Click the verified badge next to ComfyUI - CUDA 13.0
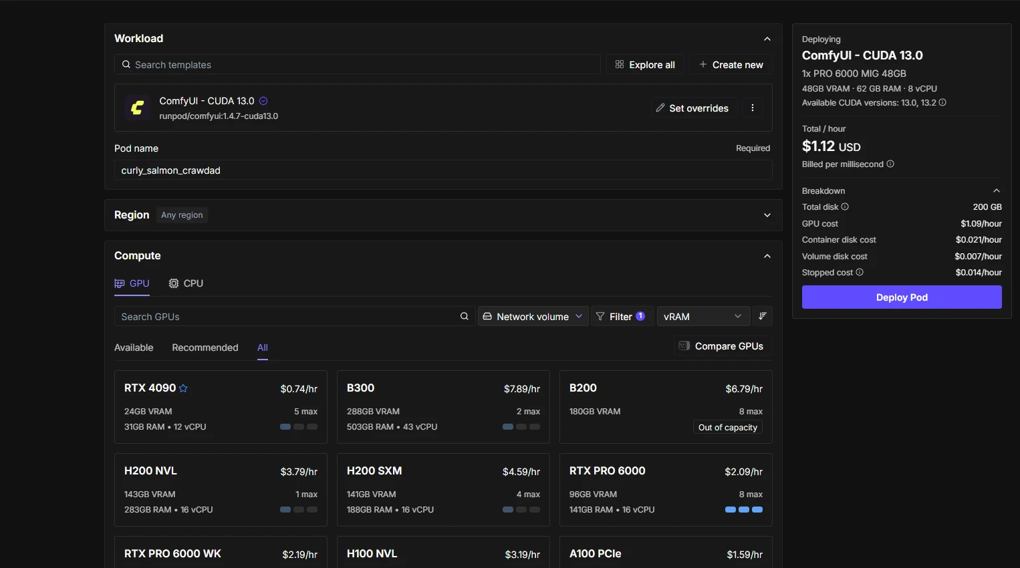Image resolution: width=1020 pixels, height=568 pixels. click(x=263, y=101)
